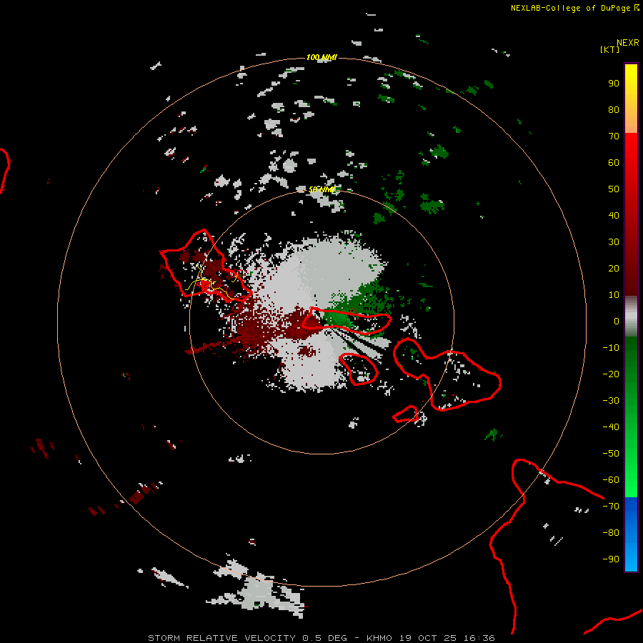643x643 pixels.
Task: Click the NEXR label above color bar
Action: [628, 43]
